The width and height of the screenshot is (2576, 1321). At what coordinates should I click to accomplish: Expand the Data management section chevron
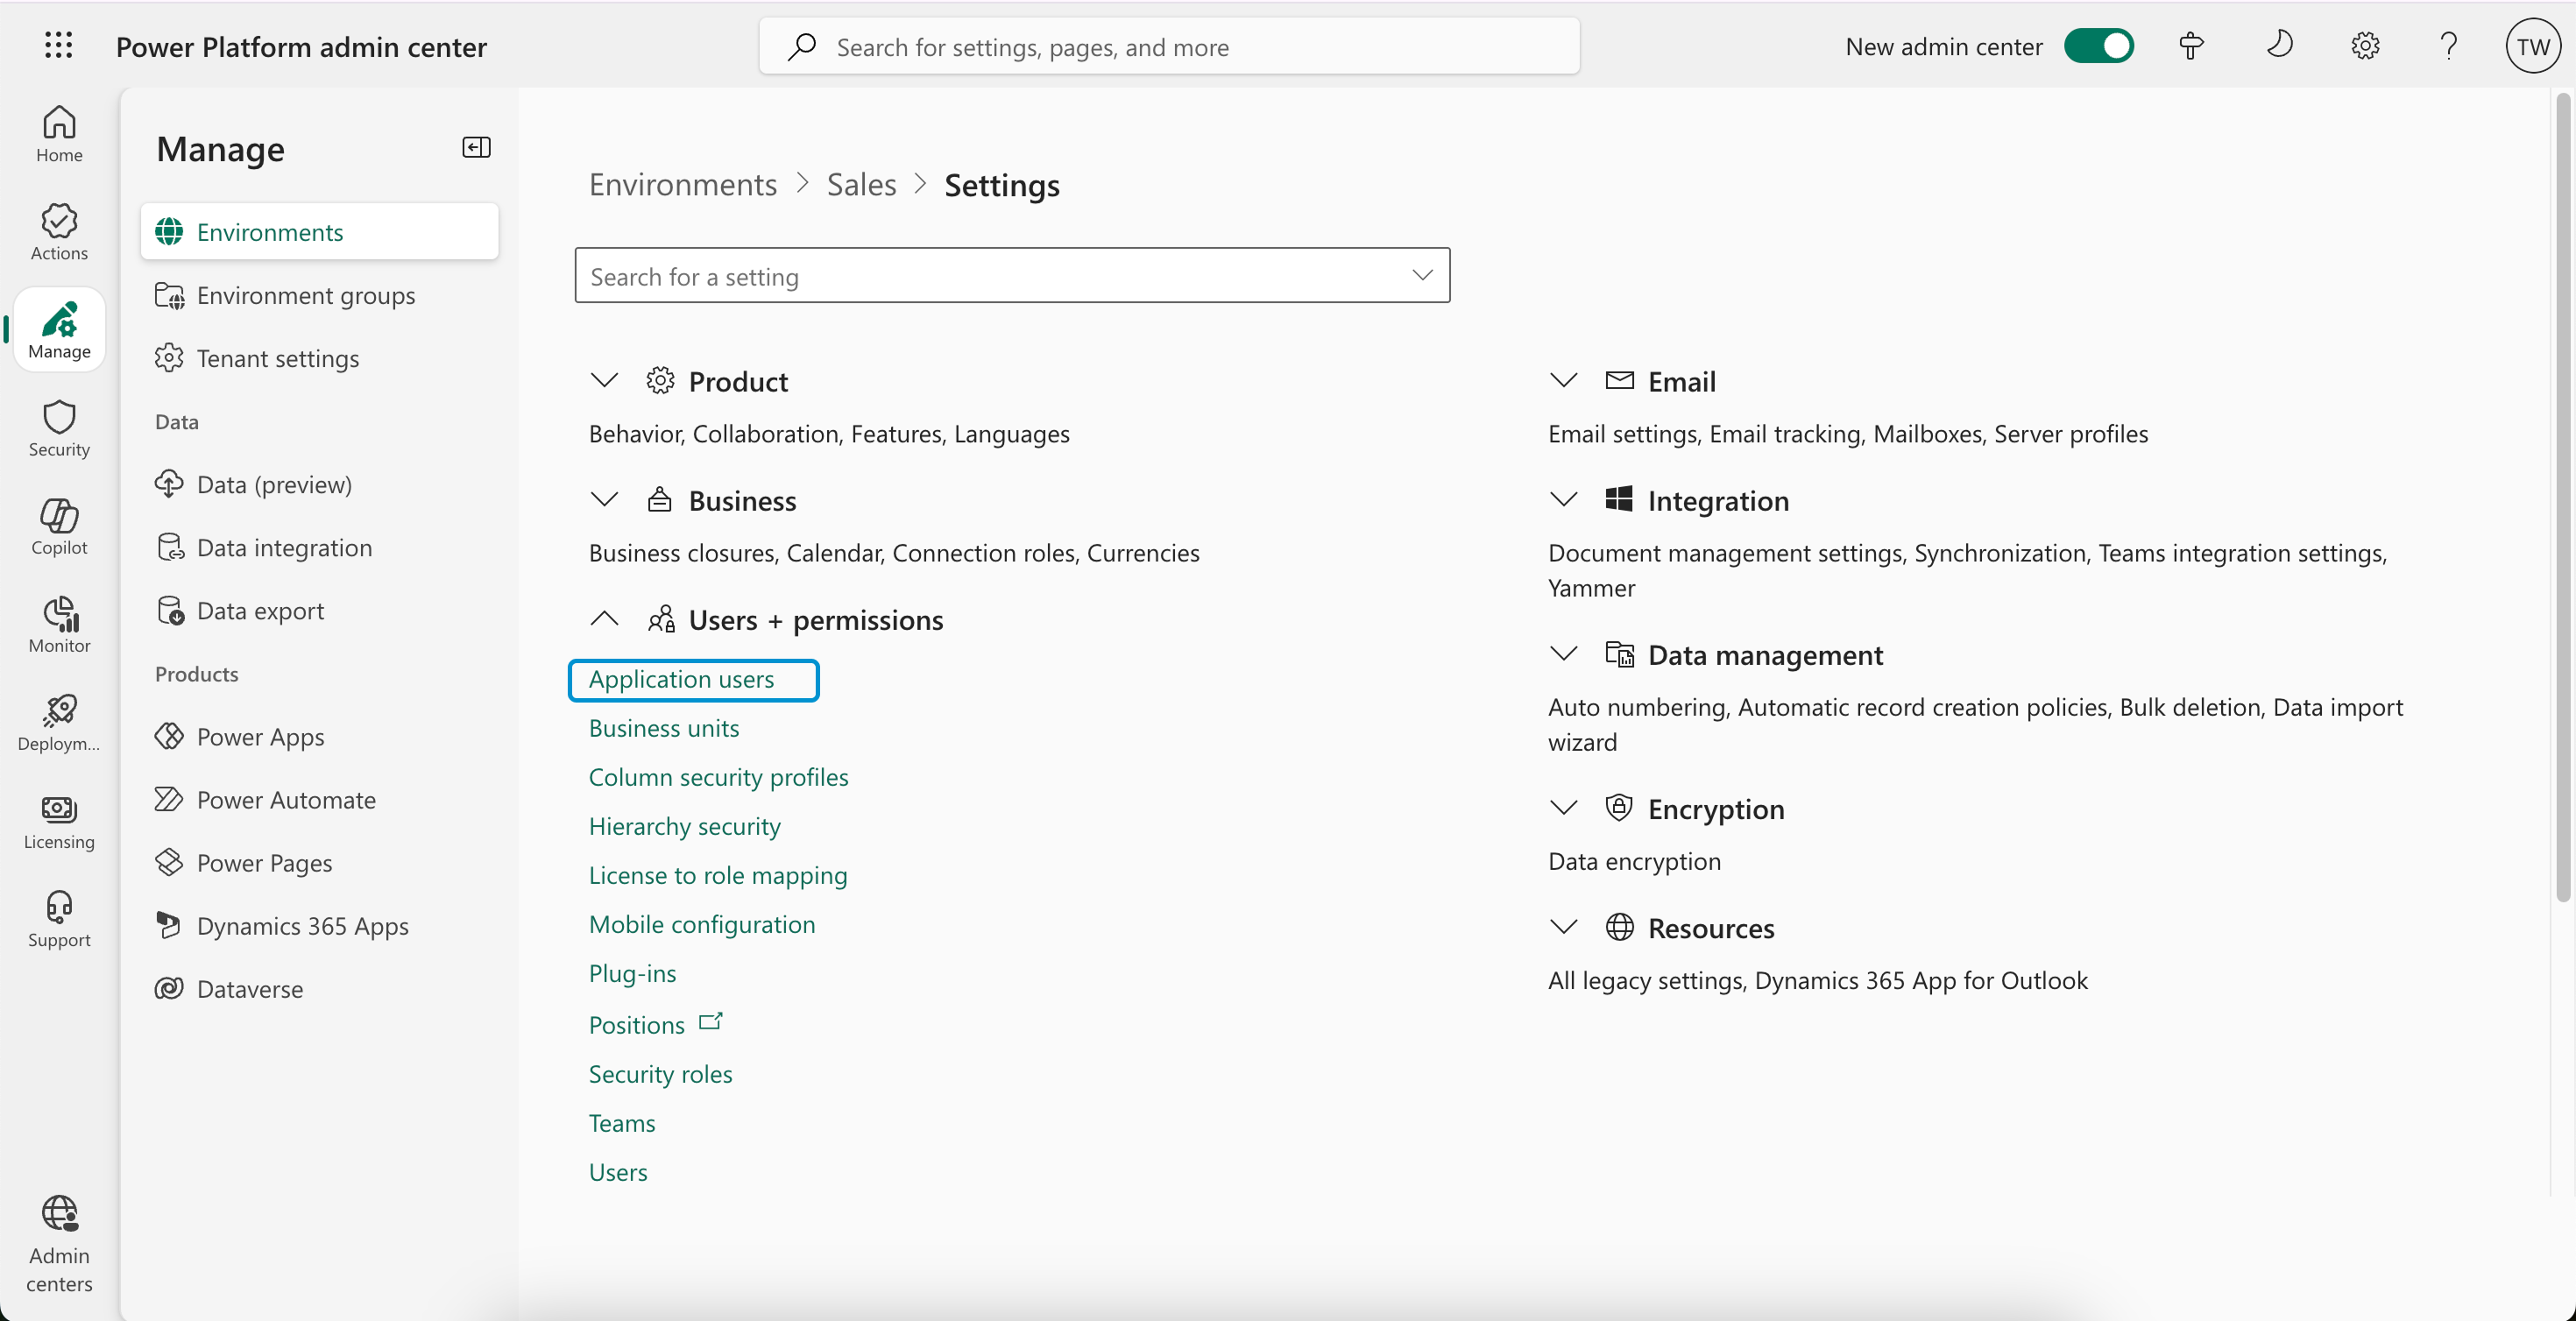pyautogui.click(x=1563, y=653)
